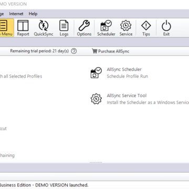The image size is (189, 189).
Task: Click the Purchase AllSync link
Action: (113, 51)
